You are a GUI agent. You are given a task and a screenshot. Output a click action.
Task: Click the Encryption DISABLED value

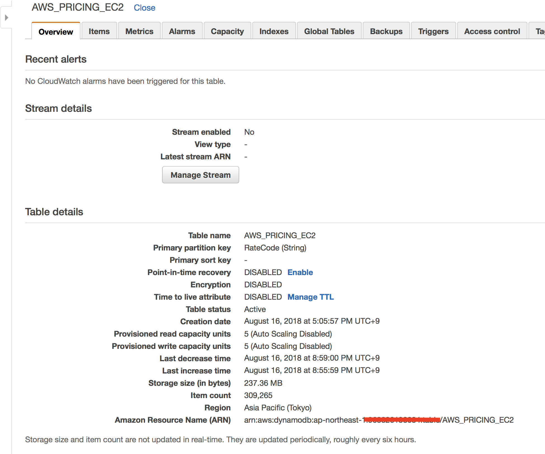coord(263,285)
